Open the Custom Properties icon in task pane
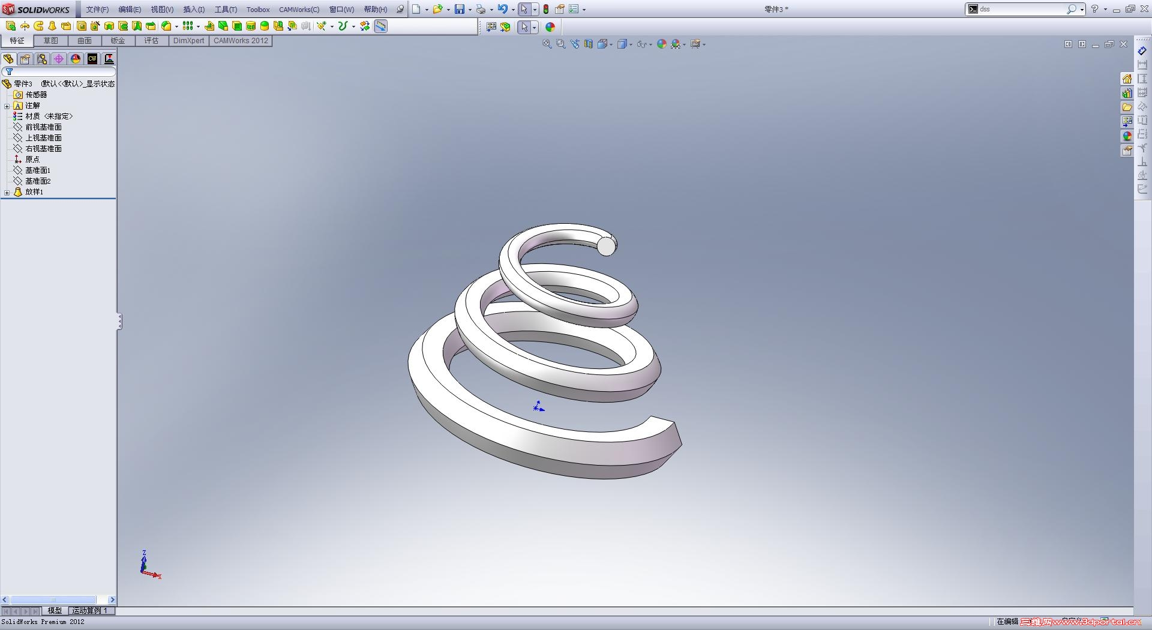 (x=1127, y=151)
